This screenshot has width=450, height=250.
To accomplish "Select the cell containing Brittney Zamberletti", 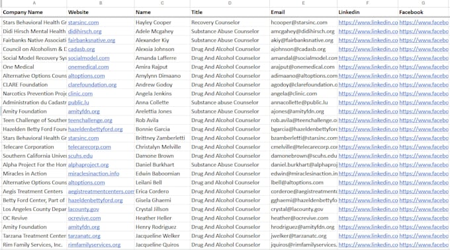I will tap(162, 138).
